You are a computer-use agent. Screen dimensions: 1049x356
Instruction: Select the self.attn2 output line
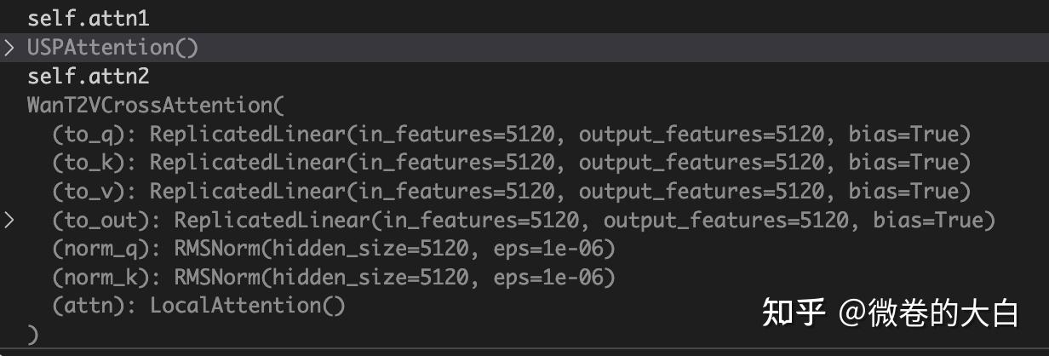[88, 77]
